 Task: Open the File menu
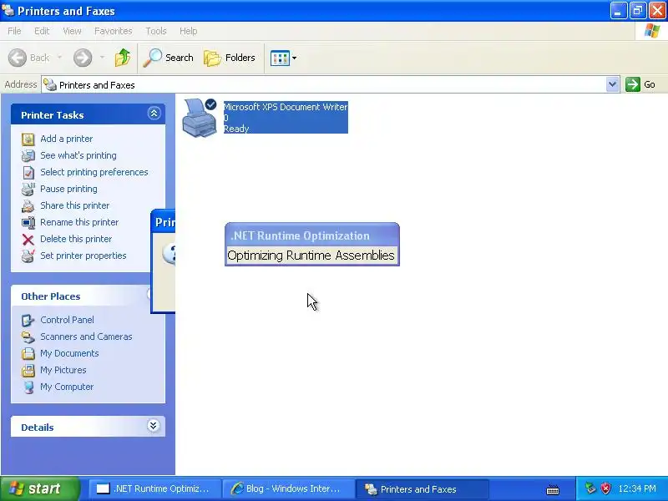(x=14, y=31)
